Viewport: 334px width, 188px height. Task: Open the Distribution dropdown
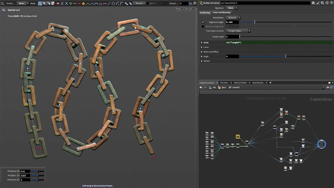point(233,17)
